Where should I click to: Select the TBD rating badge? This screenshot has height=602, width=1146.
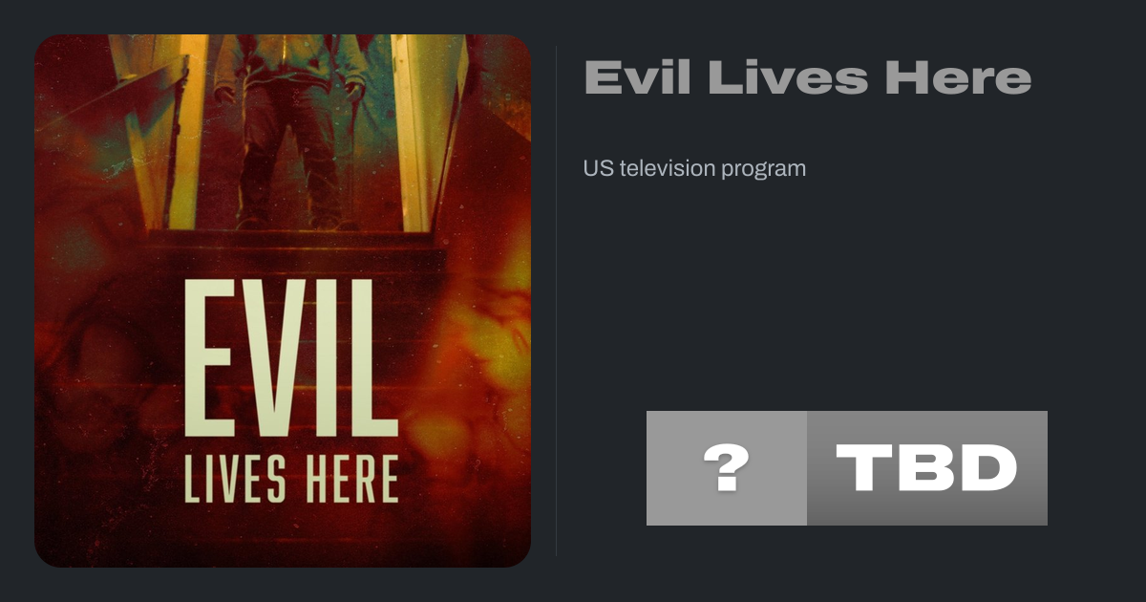[927, 468]
